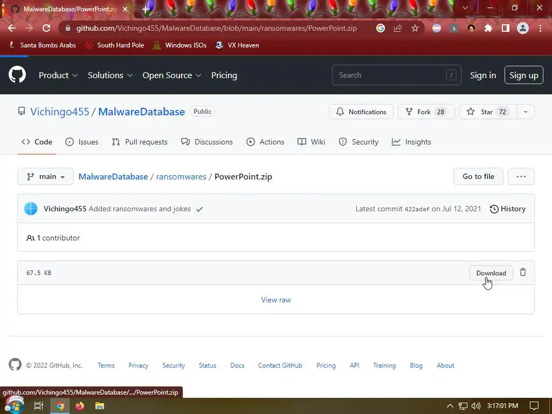This screenshot has width=552, height=414.
Task: Expand the Solutions dropdown menu
Action: coord(110,75)
